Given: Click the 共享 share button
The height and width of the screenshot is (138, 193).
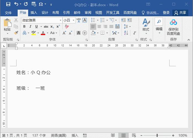Looking at the screenshot, I should pos(180,13).
